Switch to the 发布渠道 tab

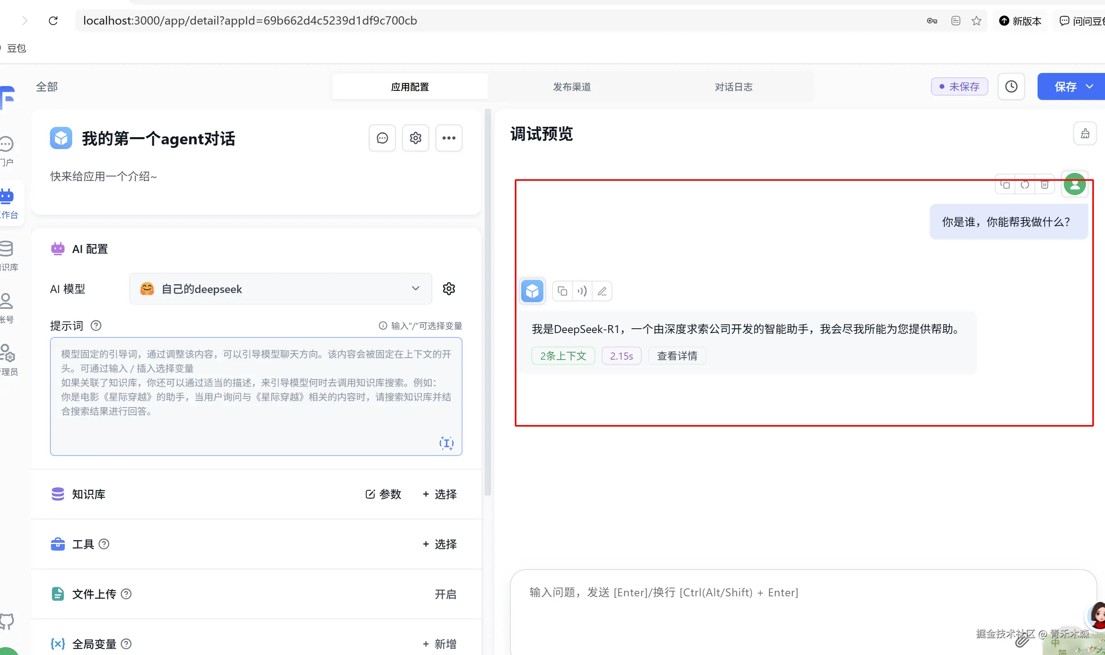pos(572,86)
